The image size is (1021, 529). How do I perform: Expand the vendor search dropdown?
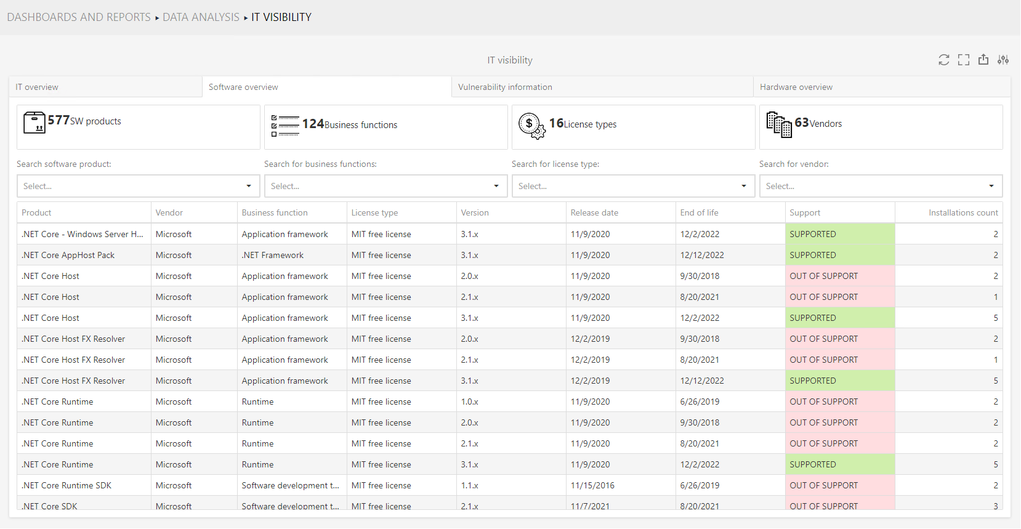pyautogui.click(x=881, y=186)
